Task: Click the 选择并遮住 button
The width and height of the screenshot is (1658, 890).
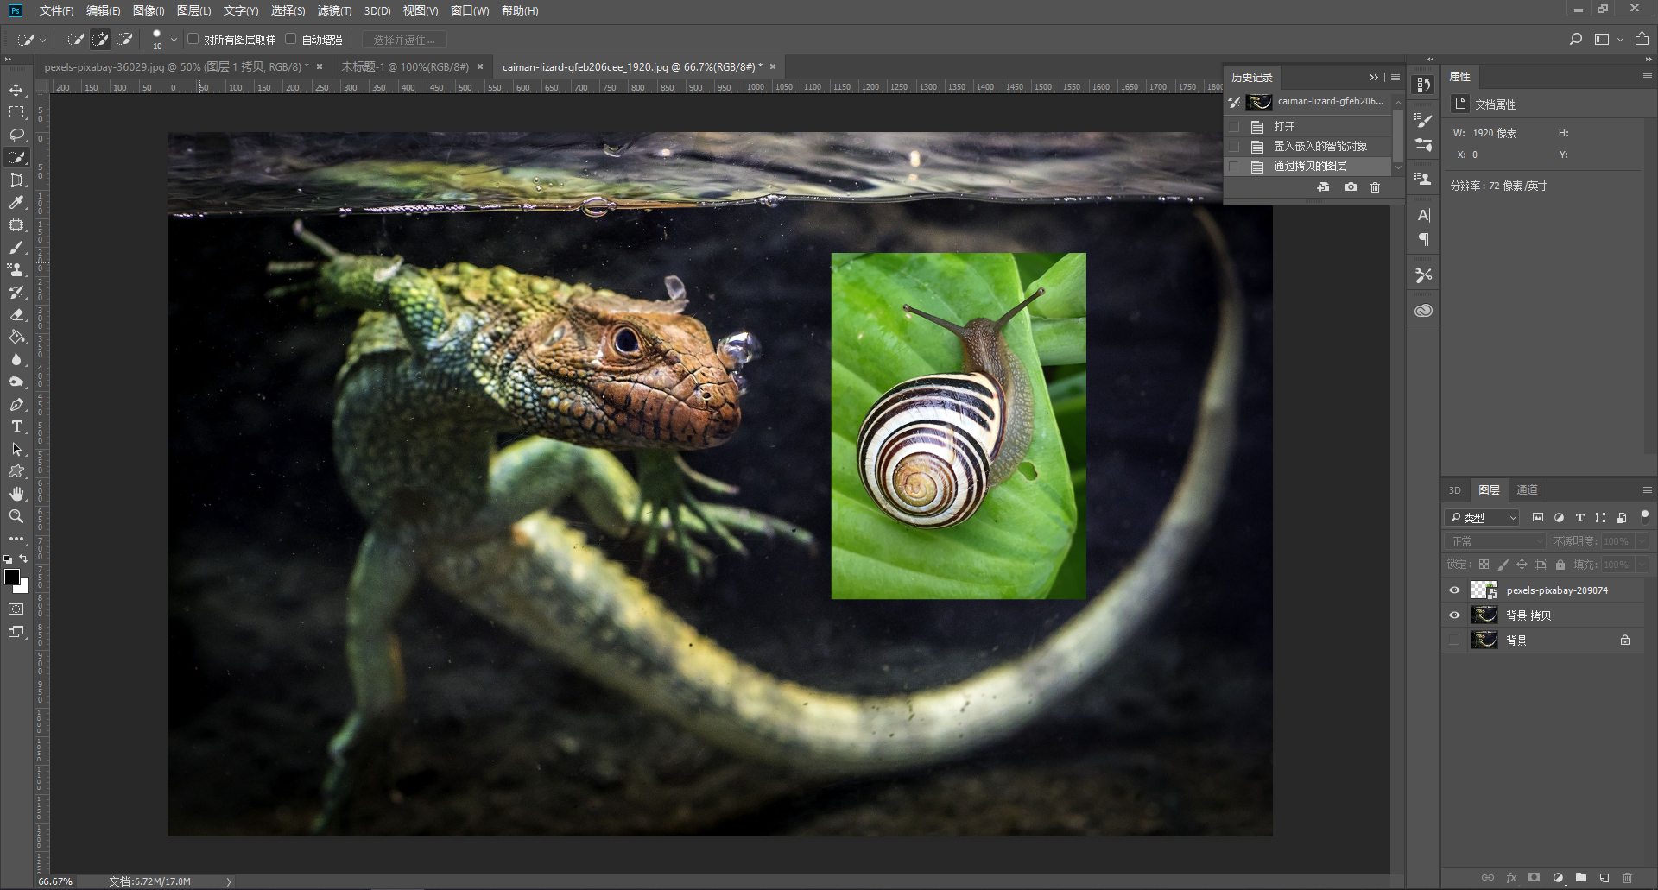Action: [x=404, y=40]
